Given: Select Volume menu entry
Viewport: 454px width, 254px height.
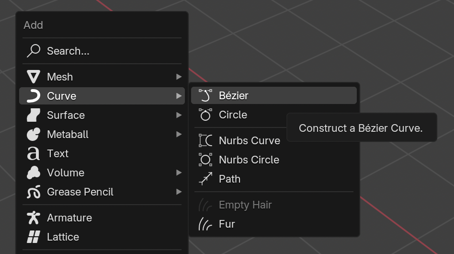Looking at the screenshot, I should pyautogui.click(x=102, y=173).
